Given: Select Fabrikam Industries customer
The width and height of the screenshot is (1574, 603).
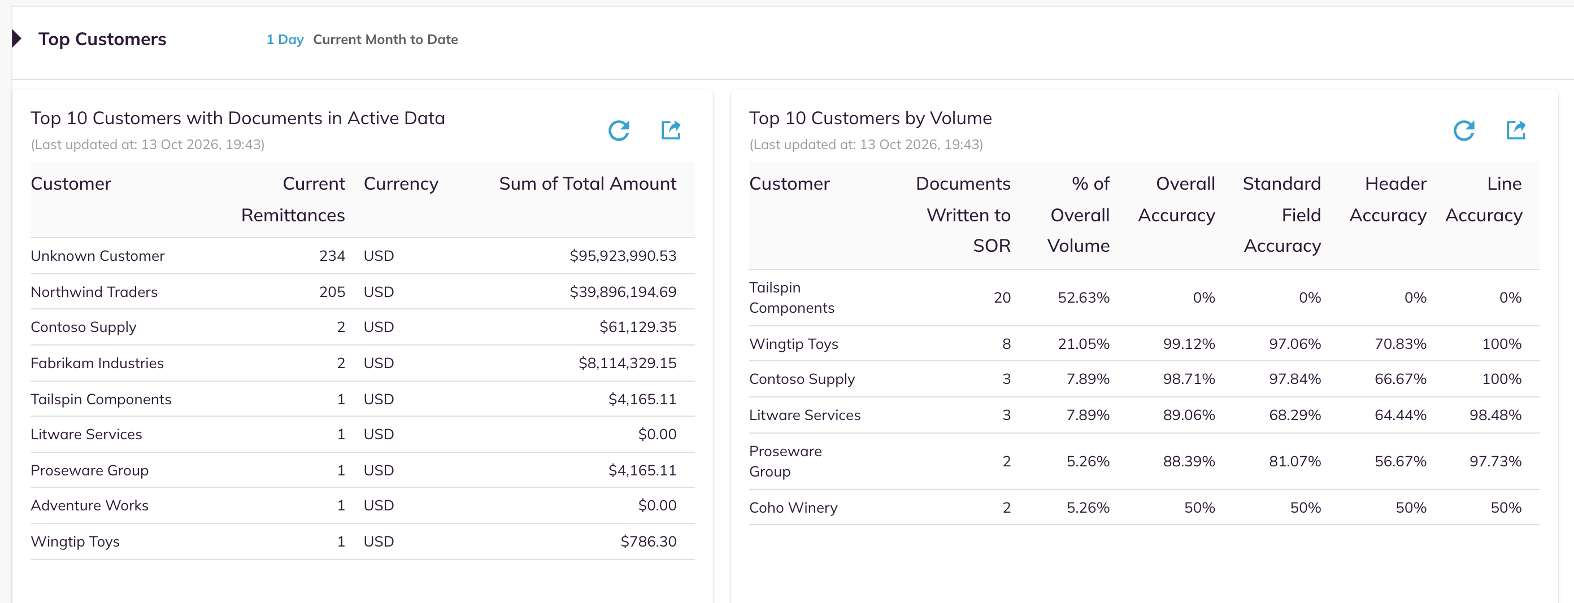Looking at the screenshot, I should tap(97, 364).
